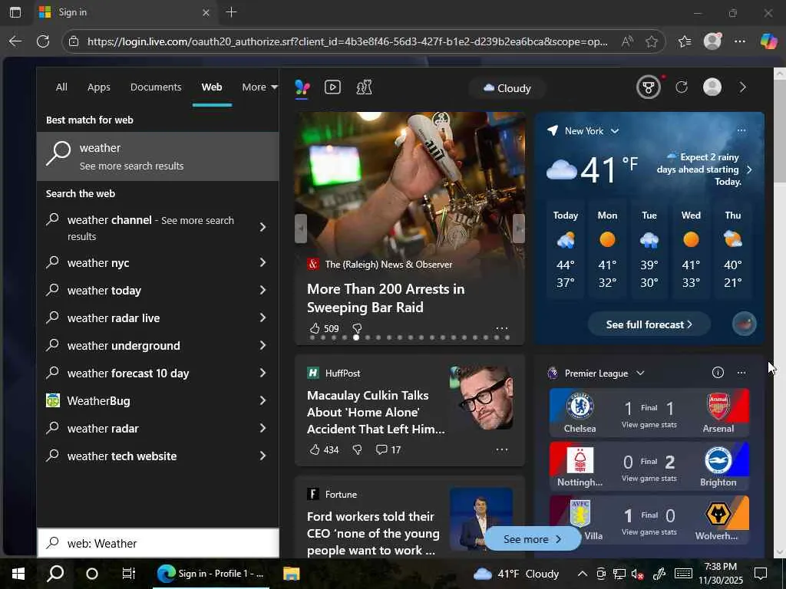Go back in Edge browser

tap(15, 41)
